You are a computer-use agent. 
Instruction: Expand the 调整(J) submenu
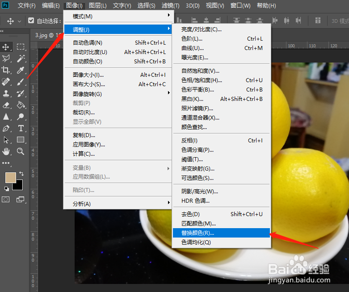point(118,29)
